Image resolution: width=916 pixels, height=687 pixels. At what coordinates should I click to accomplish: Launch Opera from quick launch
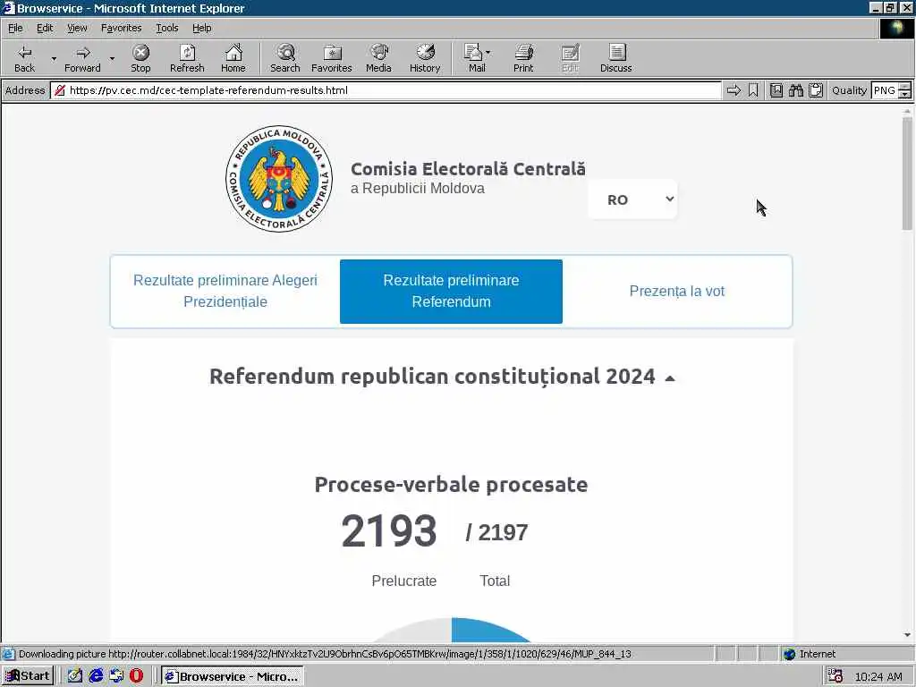pos(136,676)
